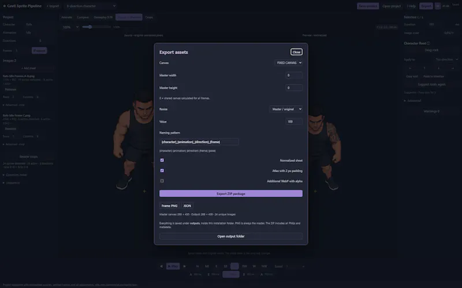Select the NE direction button

(x=207, y=266)
